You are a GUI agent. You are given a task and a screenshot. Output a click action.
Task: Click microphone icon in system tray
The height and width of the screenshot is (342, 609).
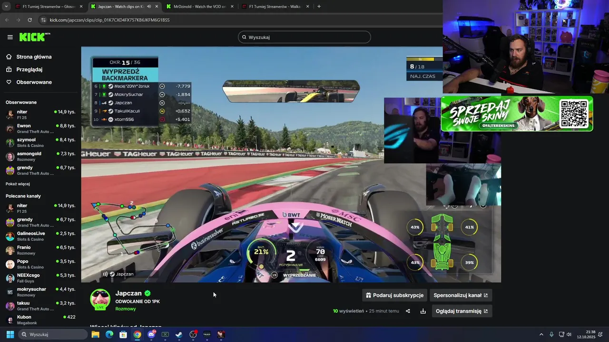(551, 334)
